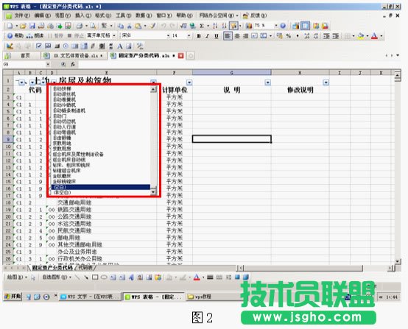
Task: Click the Windows 开始 start button
Action: click(13, 296)
